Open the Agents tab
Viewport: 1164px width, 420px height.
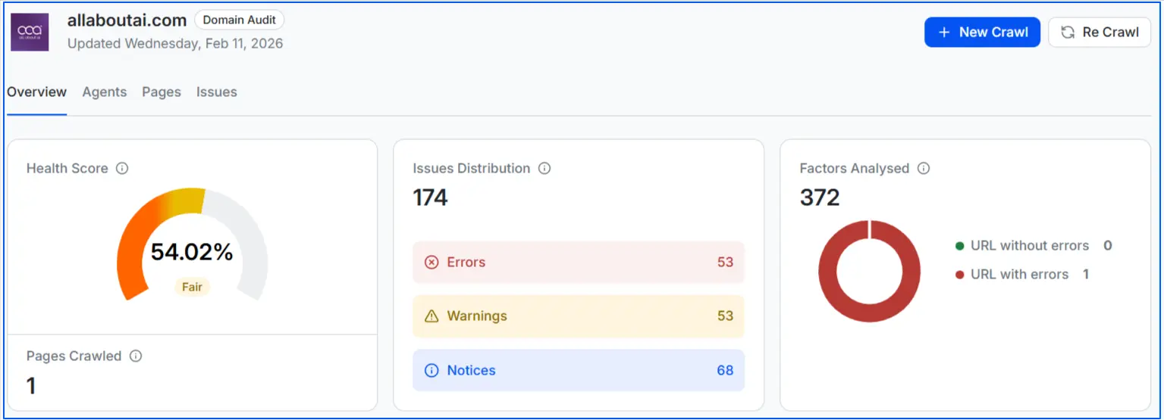[105, 92]
